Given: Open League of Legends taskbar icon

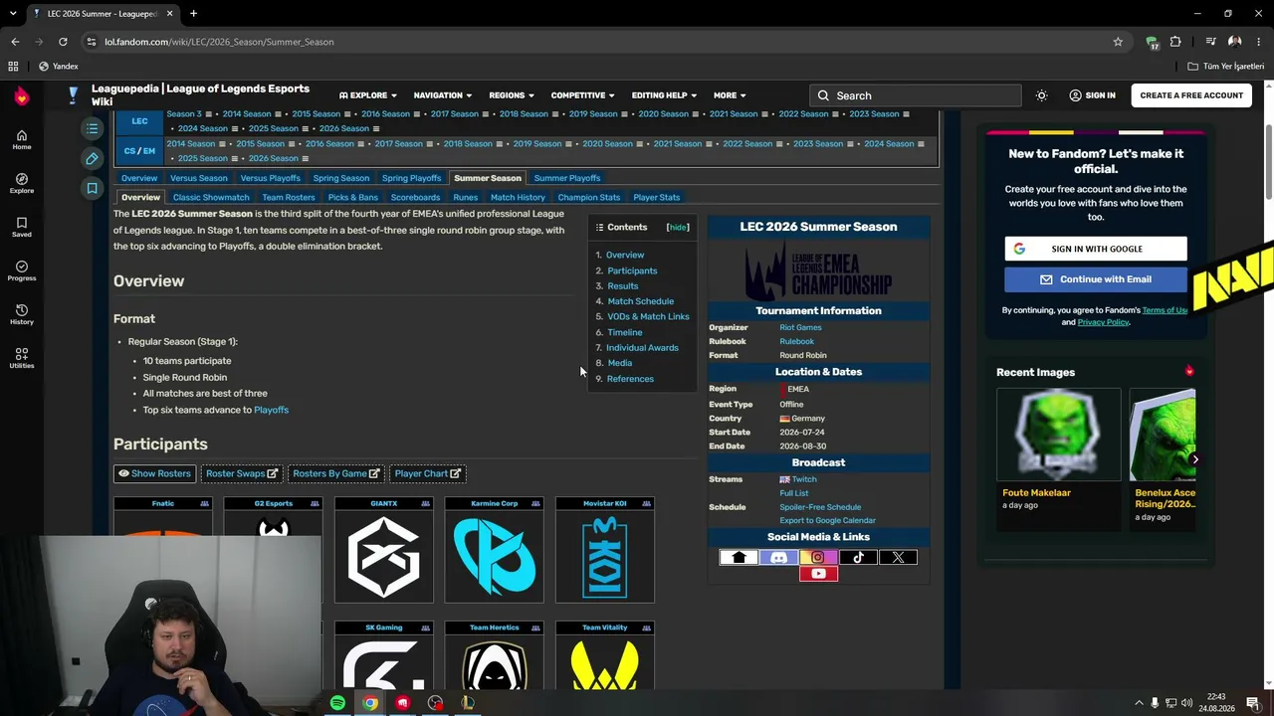Looking at the screenshot, I should click(468, 703).
